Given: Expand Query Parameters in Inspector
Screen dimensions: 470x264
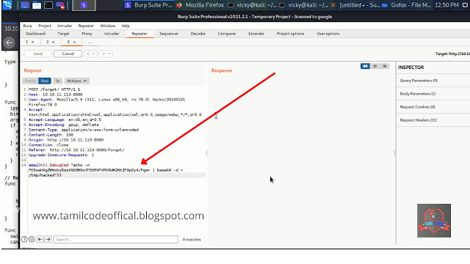Looking at the screenshot, I should click(x=433, y=81).
